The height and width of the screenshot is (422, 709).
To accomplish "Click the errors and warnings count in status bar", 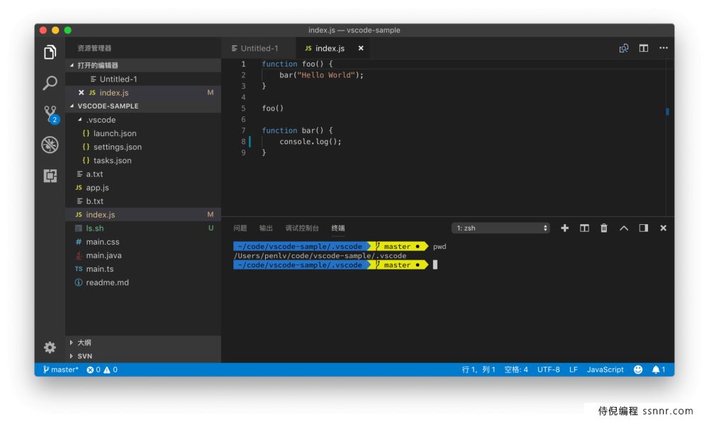I will (102, 370).
